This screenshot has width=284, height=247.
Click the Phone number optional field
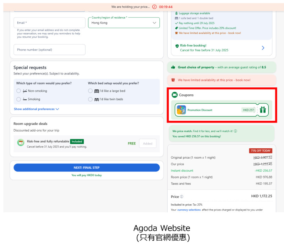click(49, 50)
